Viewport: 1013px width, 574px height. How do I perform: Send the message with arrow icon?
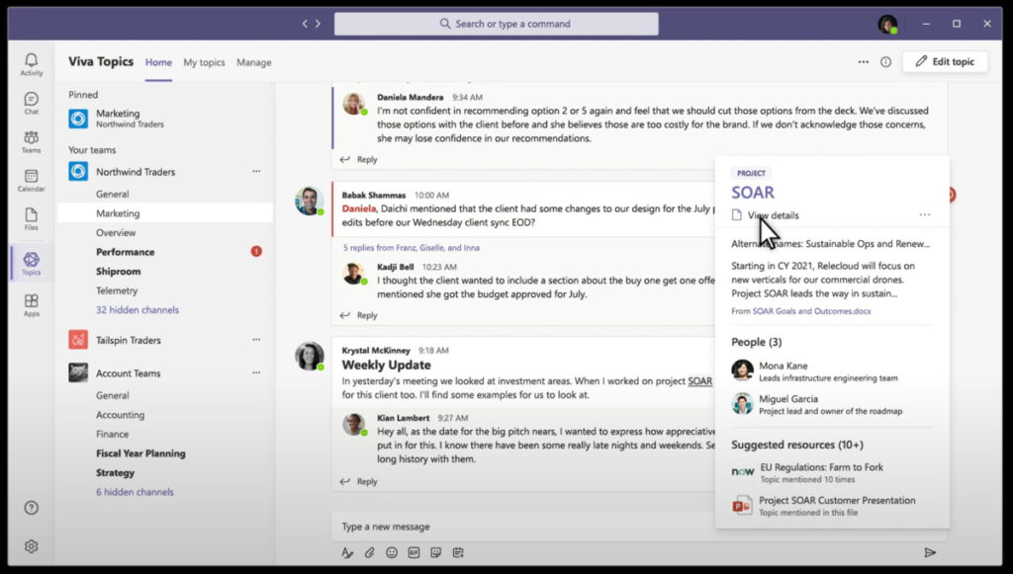[930, 552]
